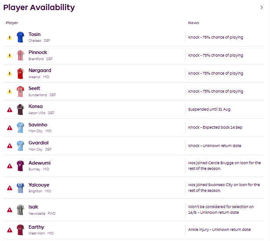270x241 pixels.
Task: Click Adewumi's claret Burnley shirt icon
Action: coord(21,166)
